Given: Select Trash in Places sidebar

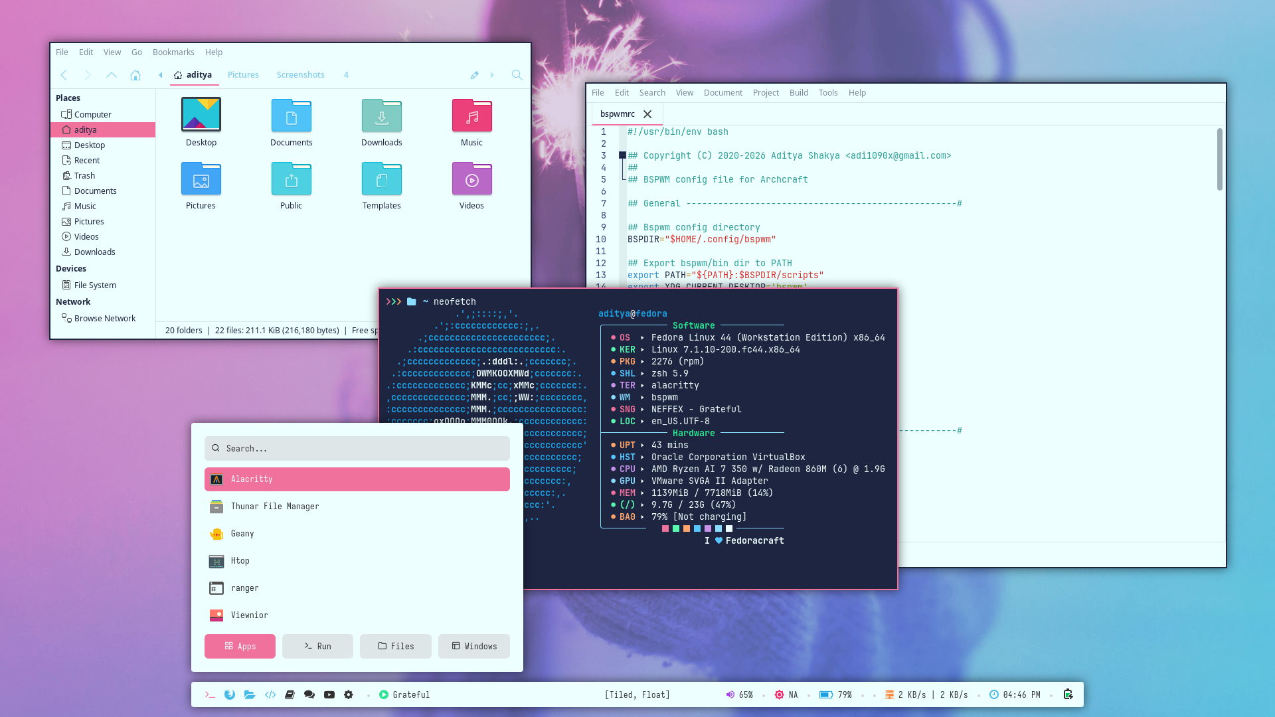Looking at the screenshot, I should coord(103,175).
